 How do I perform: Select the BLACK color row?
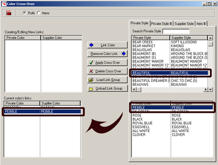(x=172, y=119)
